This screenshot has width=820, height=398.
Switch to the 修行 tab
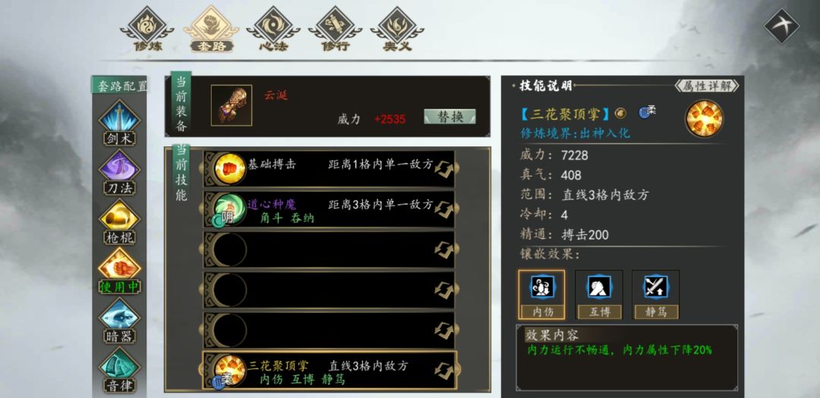(x=336, y=30)
